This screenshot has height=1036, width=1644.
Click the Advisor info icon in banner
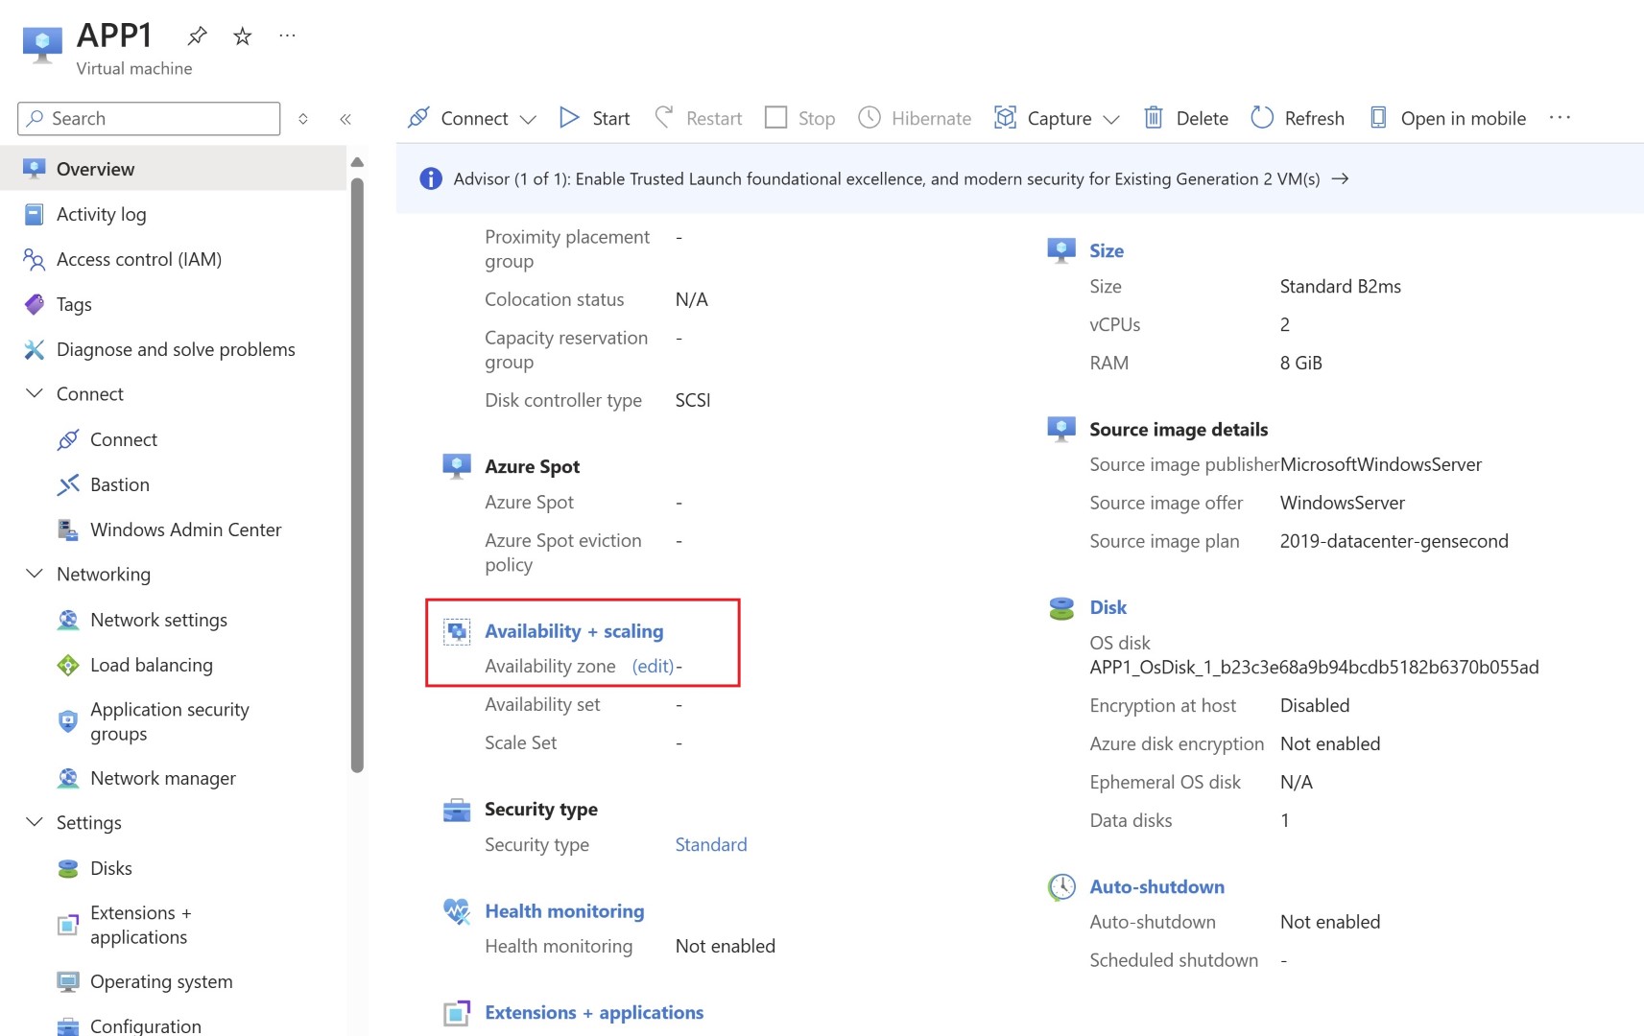click(x=431, y=178)
